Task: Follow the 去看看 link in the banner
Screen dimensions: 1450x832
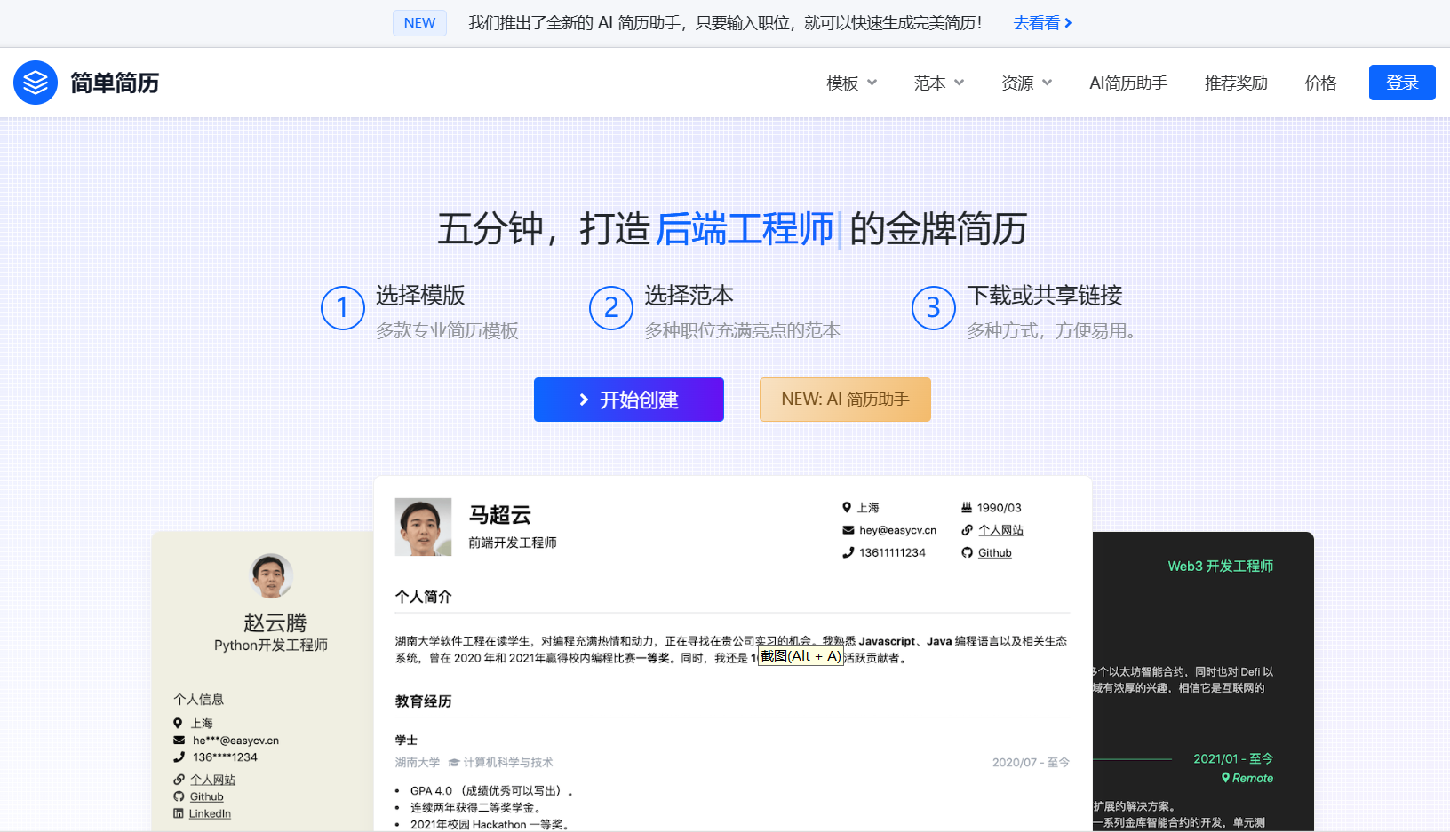Action: click(x=1036, y=23)
